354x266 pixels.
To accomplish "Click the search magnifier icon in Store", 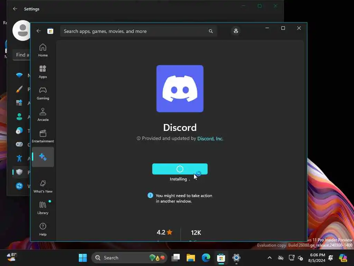I will point(211,31).
